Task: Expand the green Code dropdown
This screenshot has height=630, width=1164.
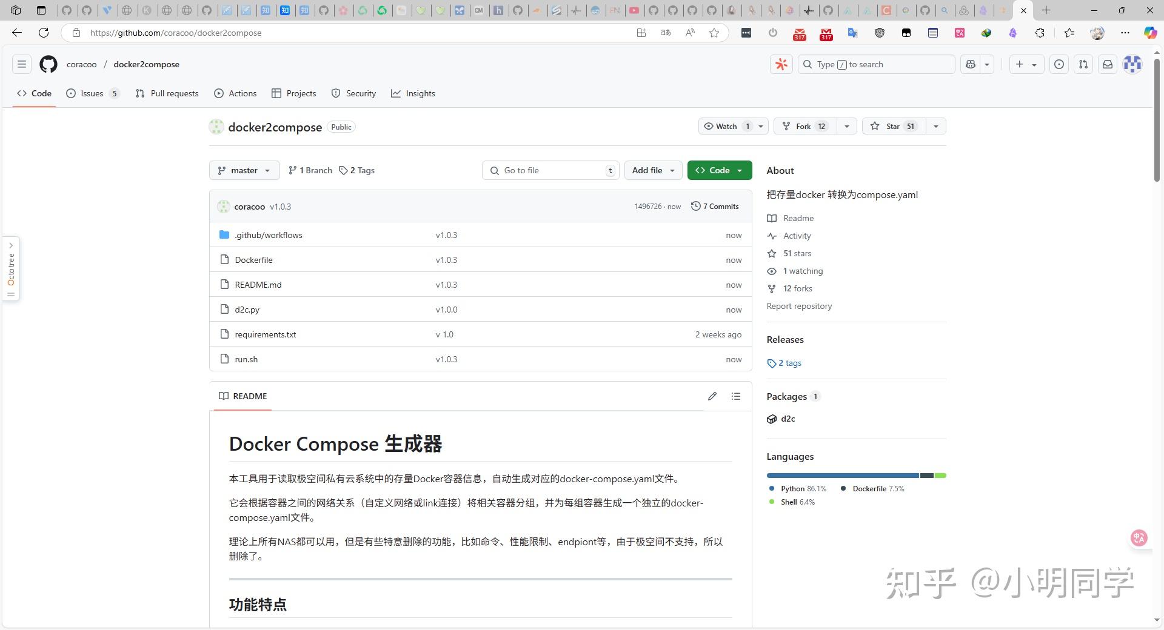Action: [738, 170]
